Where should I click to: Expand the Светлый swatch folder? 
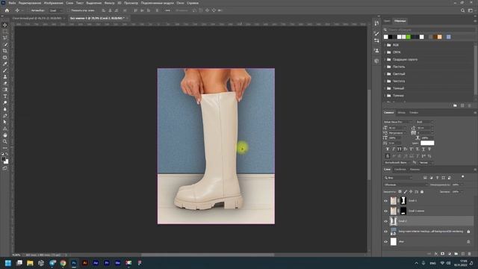coord(385,74)
